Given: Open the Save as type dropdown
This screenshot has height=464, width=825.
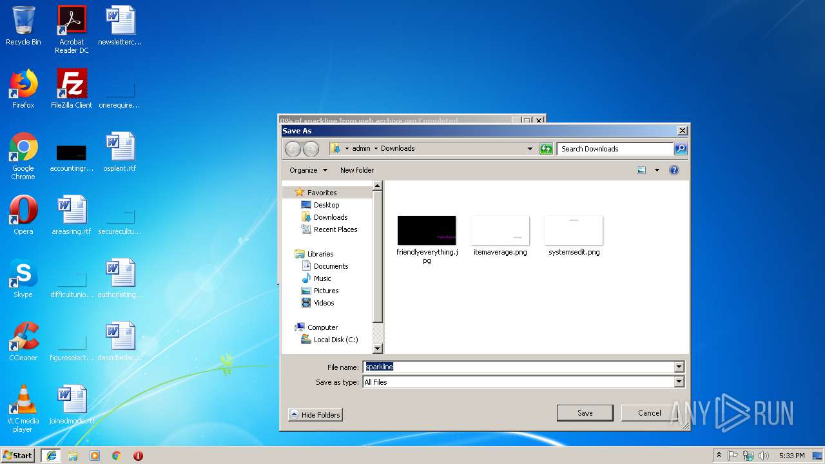Looking at the screenshot, I should pyautogui.click(x=679, y=382).
